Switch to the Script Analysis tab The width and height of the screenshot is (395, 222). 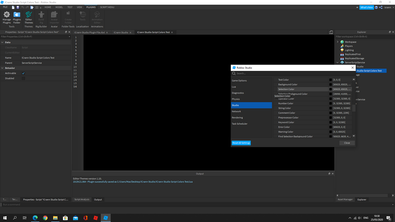coord(81,199)
